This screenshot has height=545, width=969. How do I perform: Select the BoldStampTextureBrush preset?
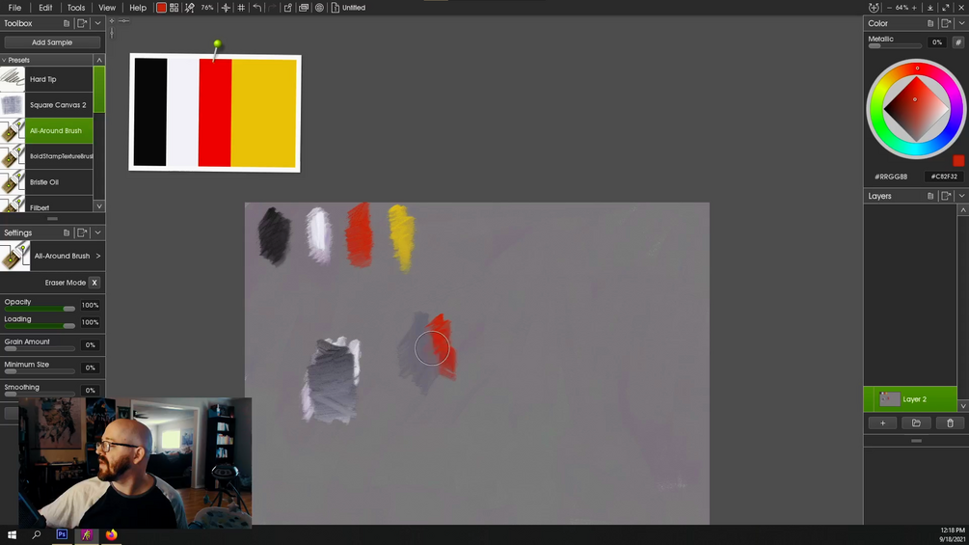[x=46, y=156]
